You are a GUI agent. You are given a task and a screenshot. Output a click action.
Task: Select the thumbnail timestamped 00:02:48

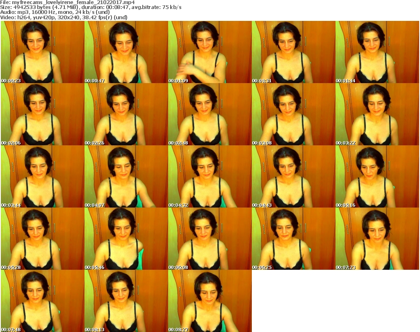tap(210, 114)
